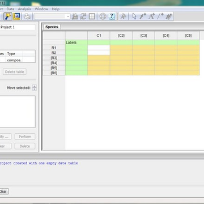
Task: Click the printer icon in toolbar
Action: tap(27, 16)
